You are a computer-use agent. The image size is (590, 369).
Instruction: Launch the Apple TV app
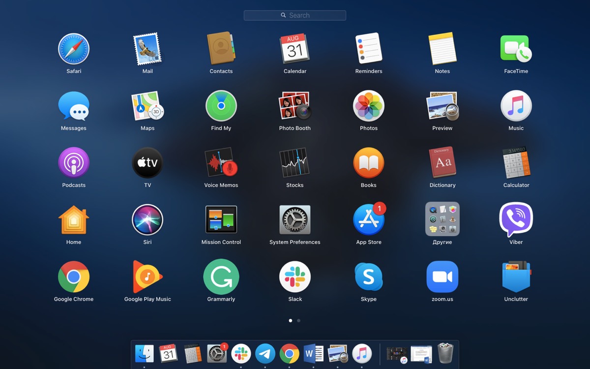click(x=147, y=163)
